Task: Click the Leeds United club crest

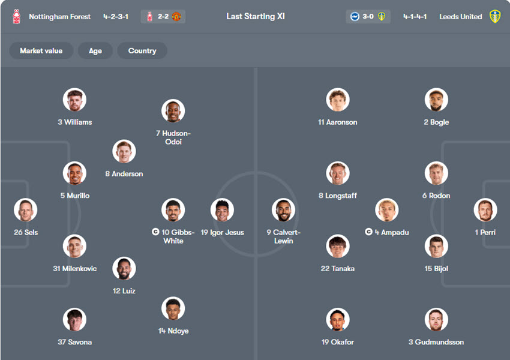Action: [x=494, y=17]
